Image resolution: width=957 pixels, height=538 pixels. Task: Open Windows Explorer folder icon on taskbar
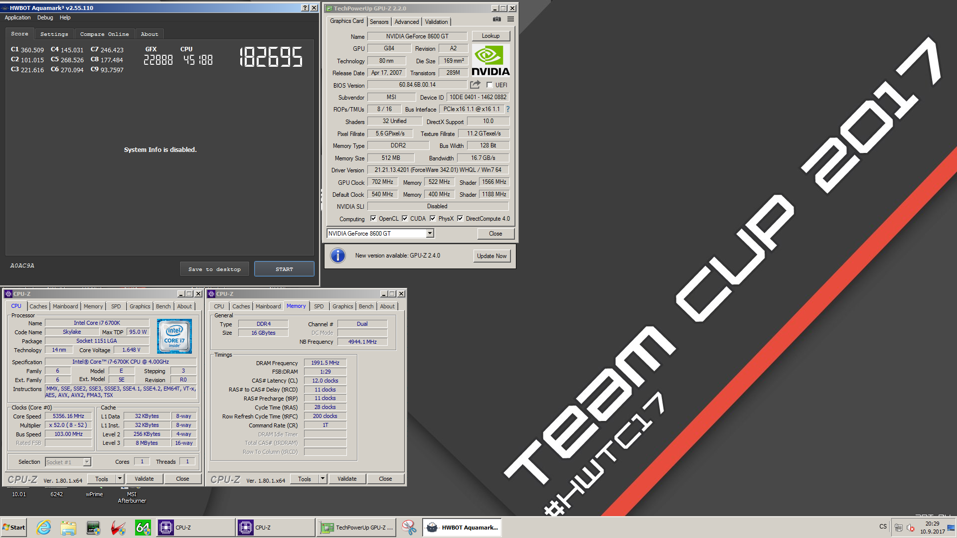[x=68, y=528]
